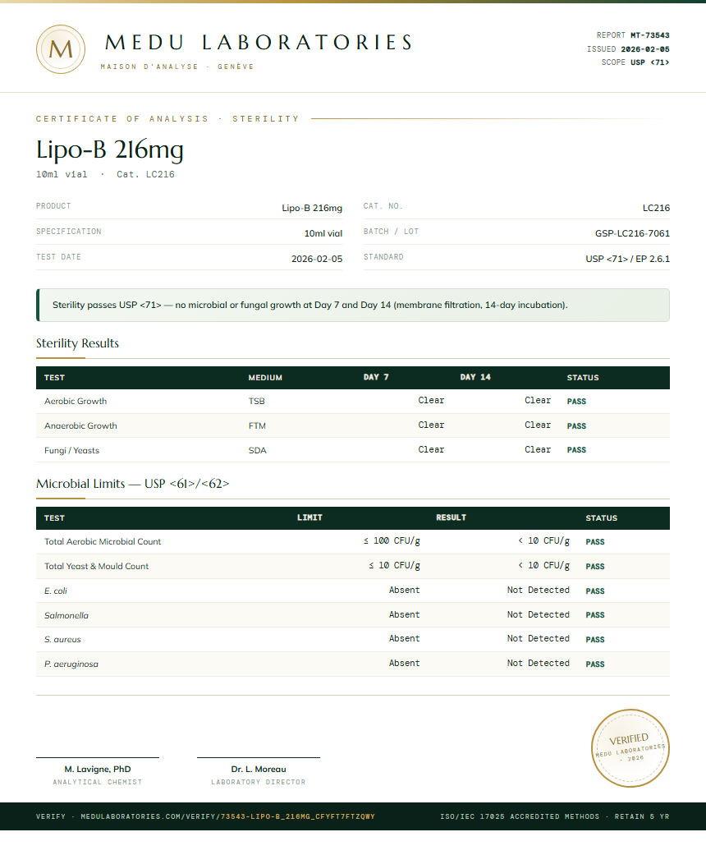The height and width of the screenshot is (855, 706).
Task: Click the LIMIT column header
Action: [309, 517]
